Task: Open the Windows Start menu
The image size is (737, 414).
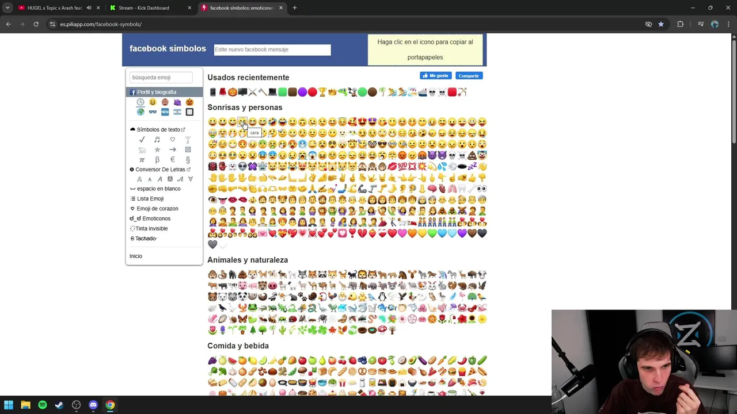Action: point(9,405)
